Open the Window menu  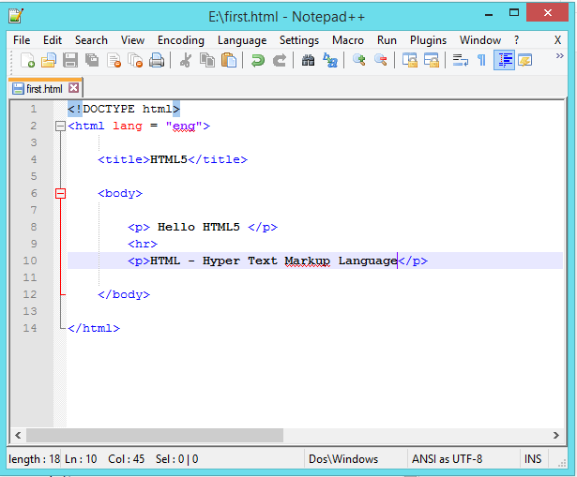[x=480, y=40]
